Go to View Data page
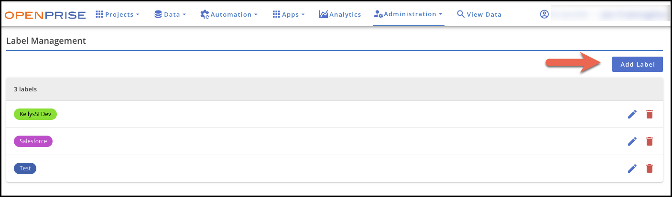This screenshot has height=197, width=672. pyautogui.click(x=479, y=14)
